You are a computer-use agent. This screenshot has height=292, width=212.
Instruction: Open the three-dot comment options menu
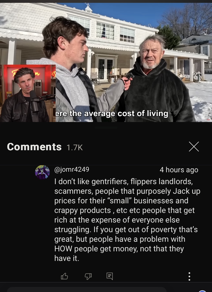pyautogui.click(x=189, y=276)
